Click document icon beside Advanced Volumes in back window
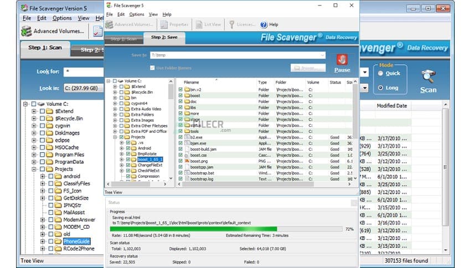This screenshot has width=463, height=268. tap(97, 31)
